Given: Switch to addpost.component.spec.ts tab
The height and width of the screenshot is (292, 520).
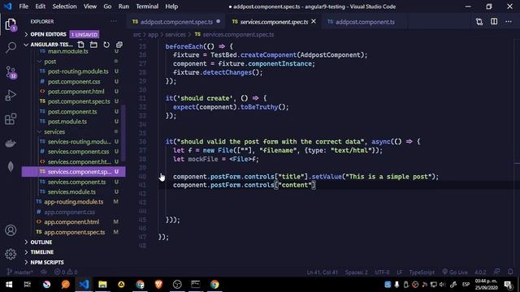Looking at the screenshot, I should (x=176, y=22).
